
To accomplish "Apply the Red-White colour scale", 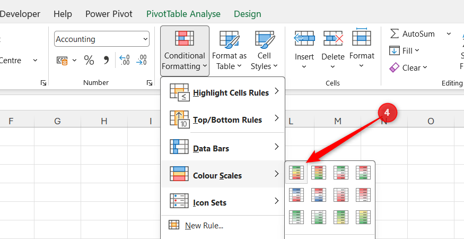I will point(363,195).
